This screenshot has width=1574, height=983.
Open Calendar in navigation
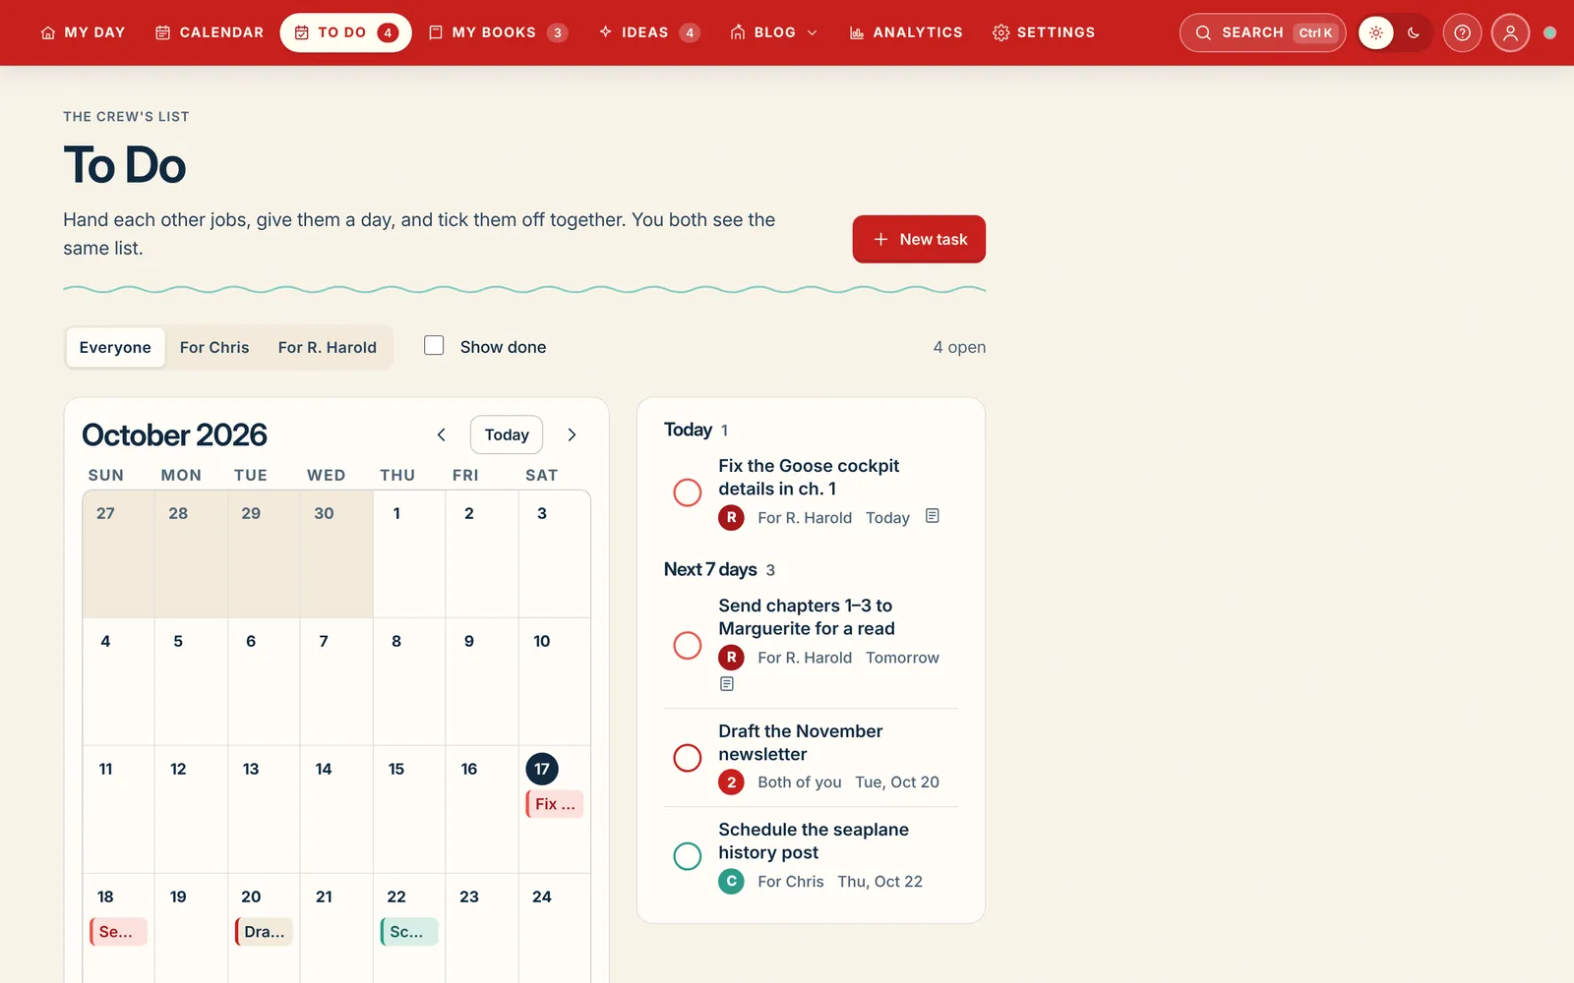[x=210, y=32]
